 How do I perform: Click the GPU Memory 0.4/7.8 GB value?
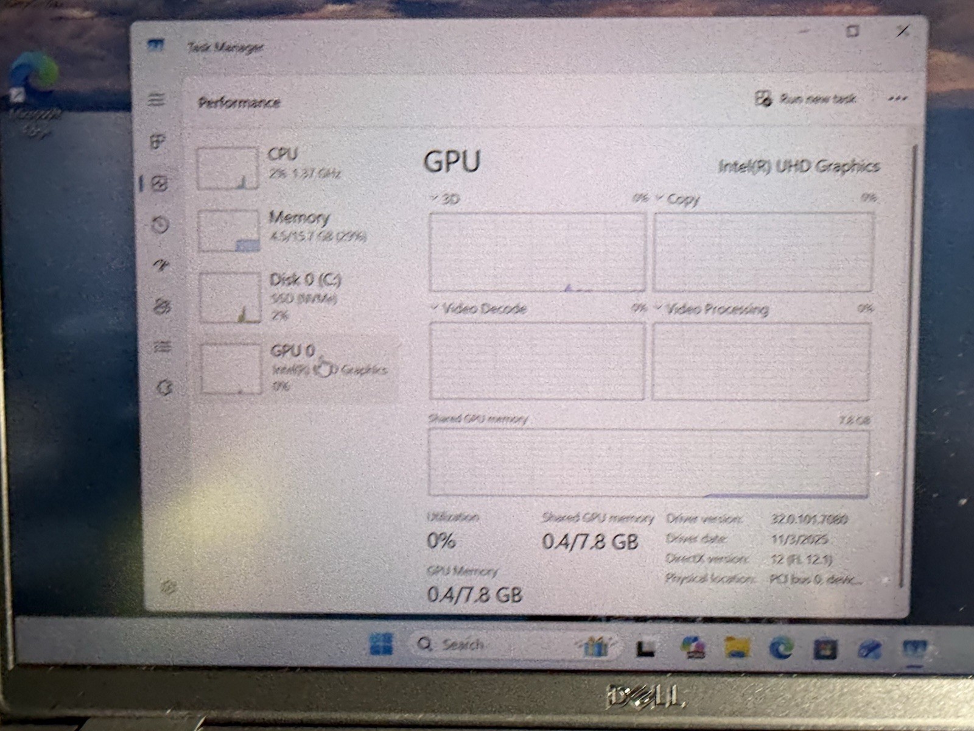(475, 594)
